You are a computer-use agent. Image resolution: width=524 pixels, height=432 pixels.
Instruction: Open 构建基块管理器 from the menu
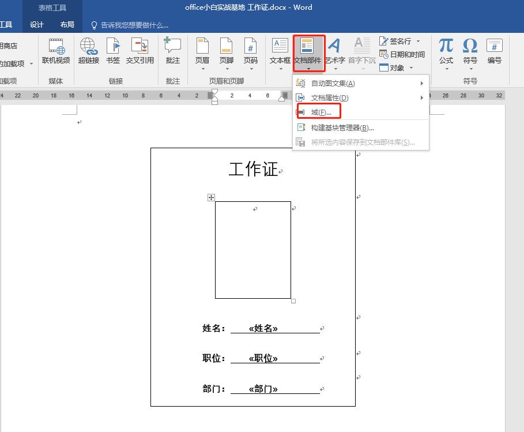point(344,127)
